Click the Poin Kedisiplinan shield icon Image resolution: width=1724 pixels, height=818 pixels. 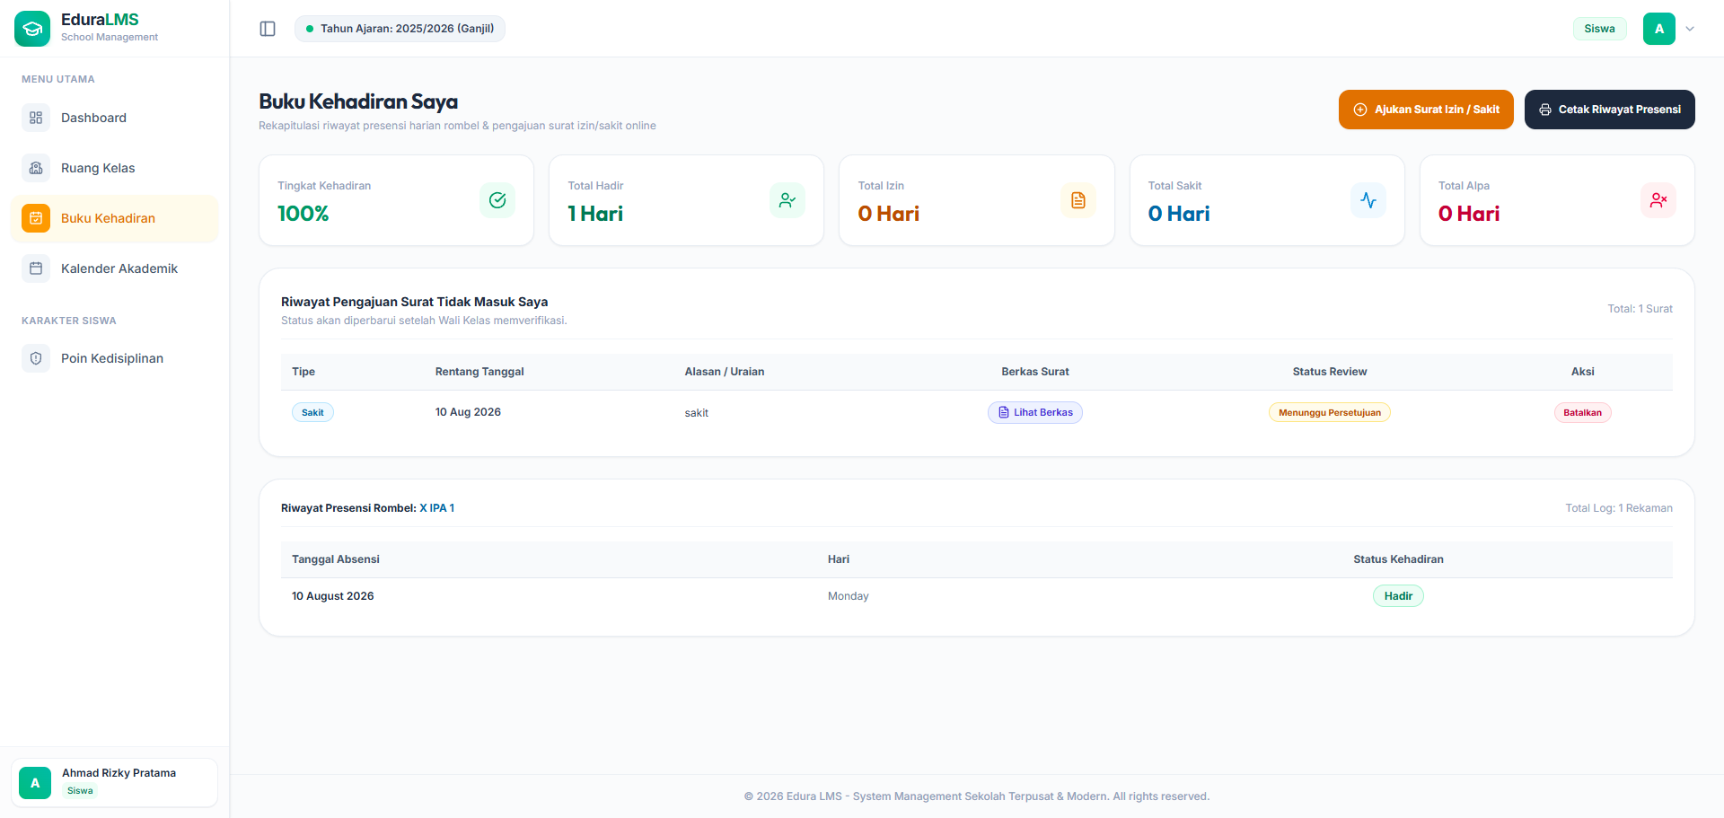[x=36, y=358]
